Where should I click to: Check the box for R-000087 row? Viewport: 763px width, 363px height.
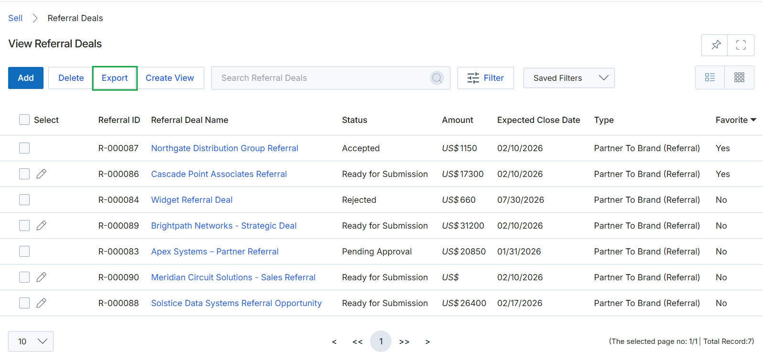[24, 148]
